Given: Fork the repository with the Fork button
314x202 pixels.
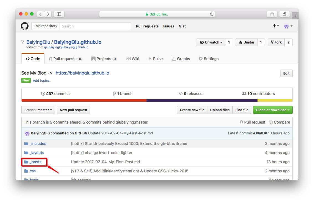Looking at the screenshot, I should [x=276, y=42].
